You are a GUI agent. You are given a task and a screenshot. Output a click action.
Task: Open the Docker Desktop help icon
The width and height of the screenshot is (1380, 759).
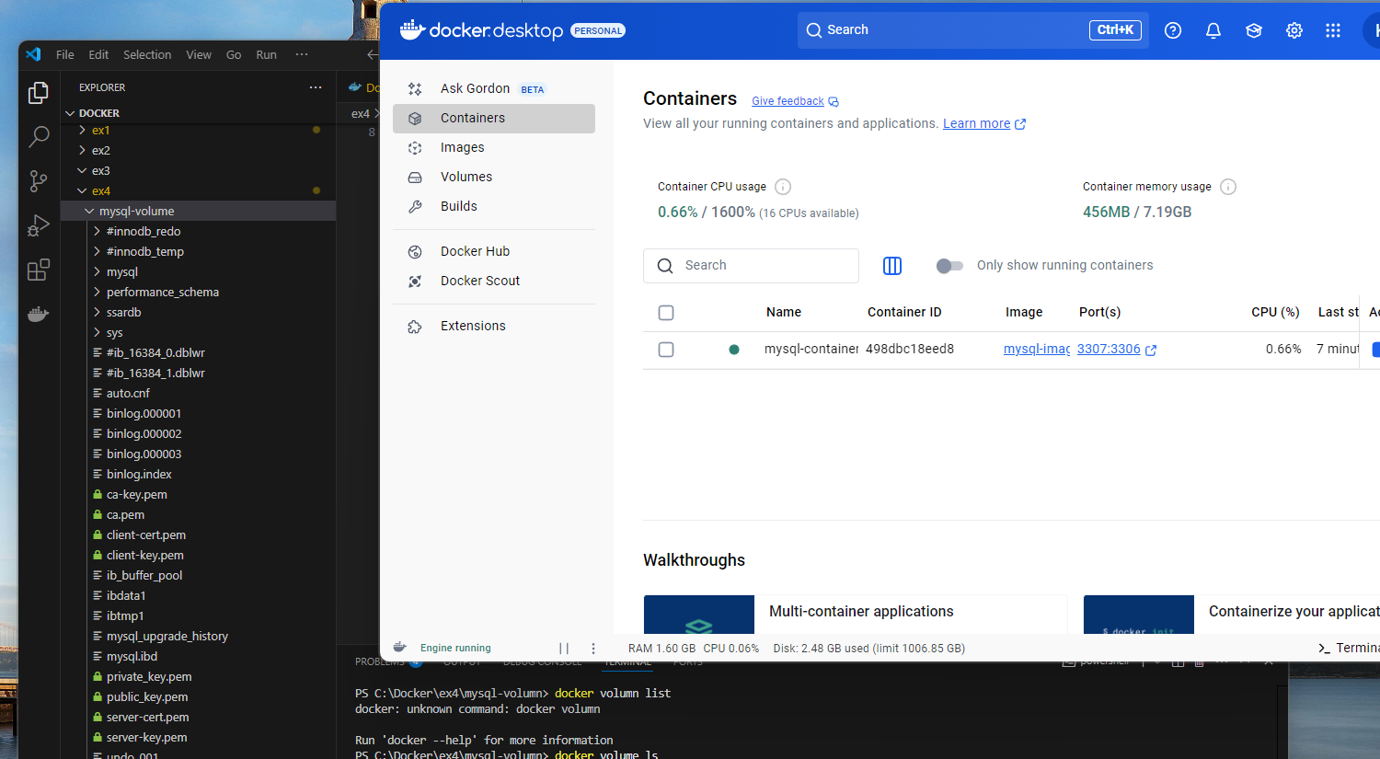[1172, 29]
